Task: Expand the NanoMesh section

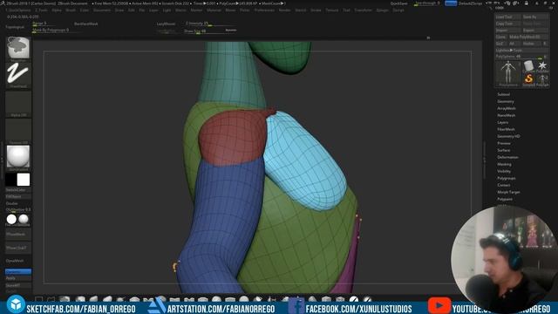Action: click(x=506, y=115)
